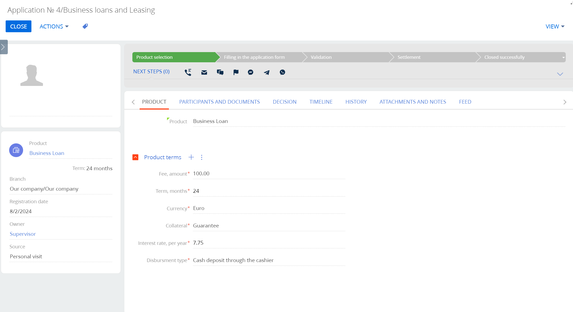Click the Business Loan product icon
The height and width of the screenshot is (312, 573).
click(x=16, y=150)
